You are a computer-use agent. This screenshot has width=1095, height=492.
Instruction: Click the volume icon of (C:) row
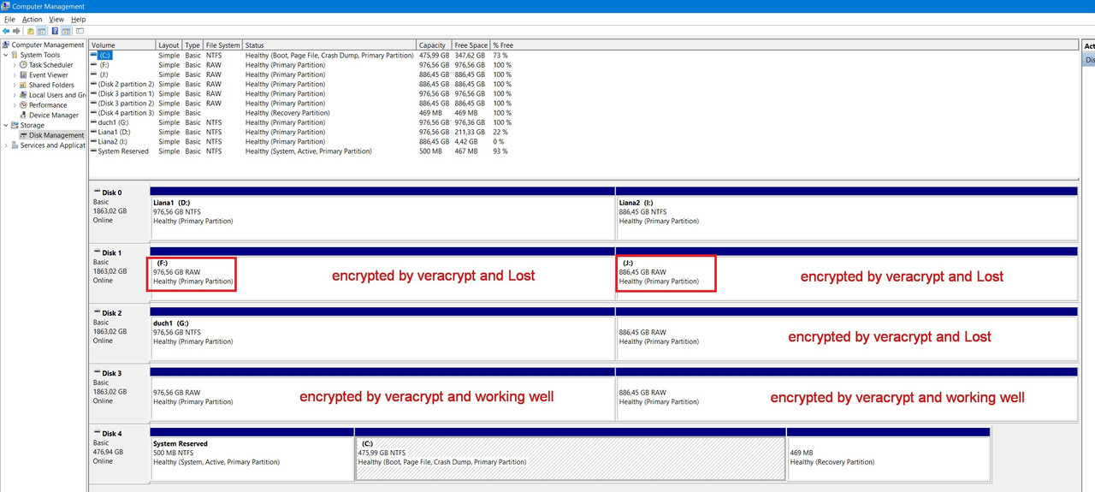pos(94,55)
